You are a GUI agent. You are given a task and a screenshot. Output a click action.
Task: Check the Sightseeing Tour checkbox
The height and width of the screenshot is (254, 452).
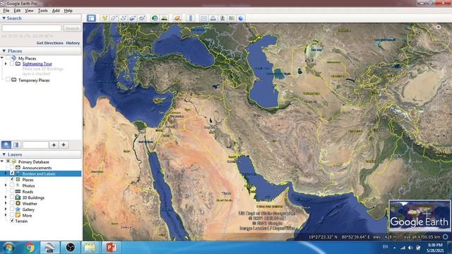[x=12, y=64]
